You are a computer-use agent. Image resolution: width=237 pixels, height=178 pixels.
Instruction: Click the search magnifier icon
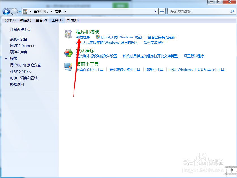point(233,11)
